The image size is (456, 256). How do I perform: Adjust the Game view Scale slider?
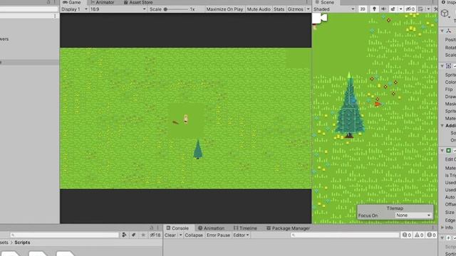176,9
